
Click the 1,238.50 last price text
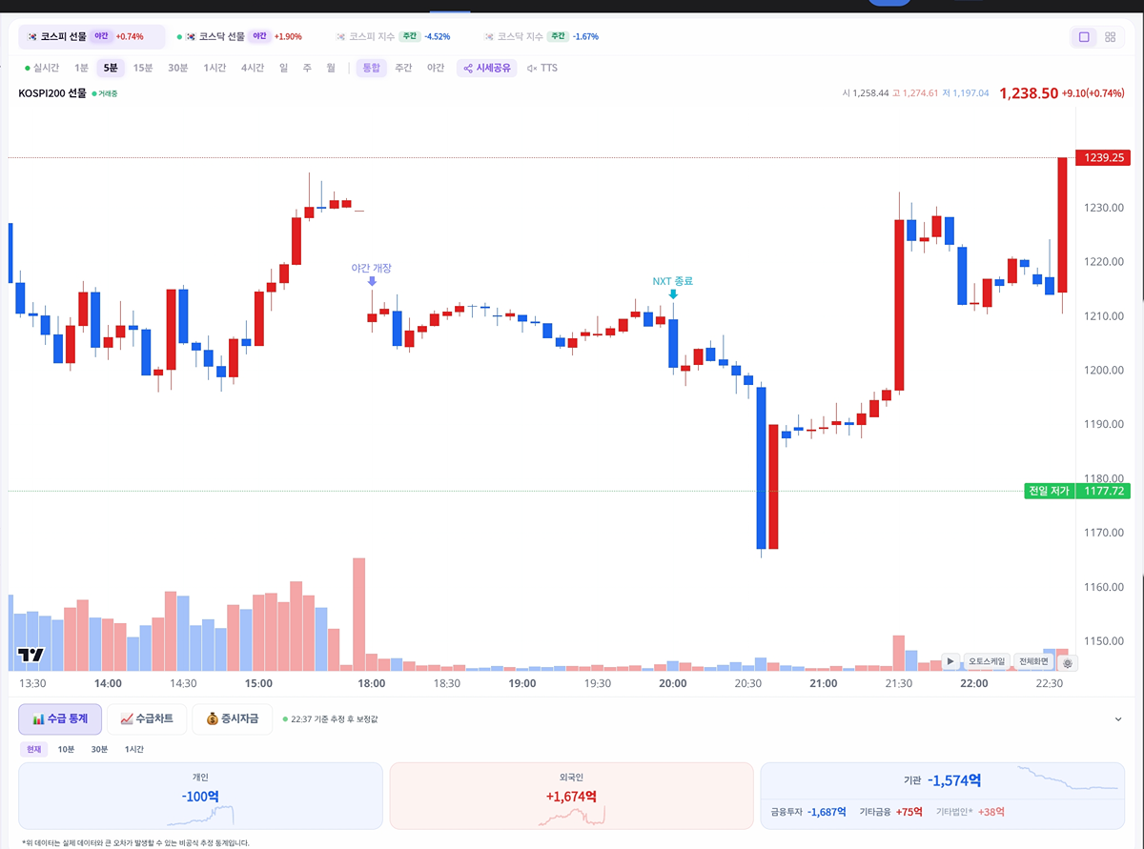click(x=1029, y=93)
